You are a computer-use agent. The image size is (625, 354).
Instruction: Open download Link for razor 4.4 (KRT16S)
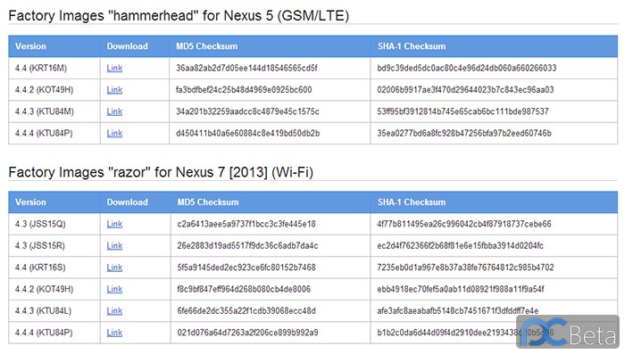click(x=114, y=268)
